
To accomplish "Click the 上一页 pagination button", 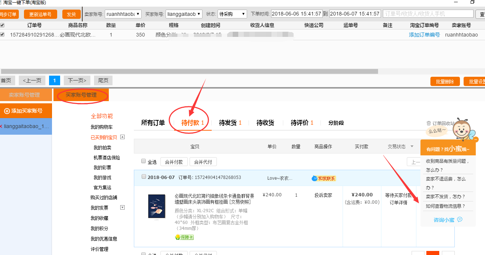I will coord(32,80).
